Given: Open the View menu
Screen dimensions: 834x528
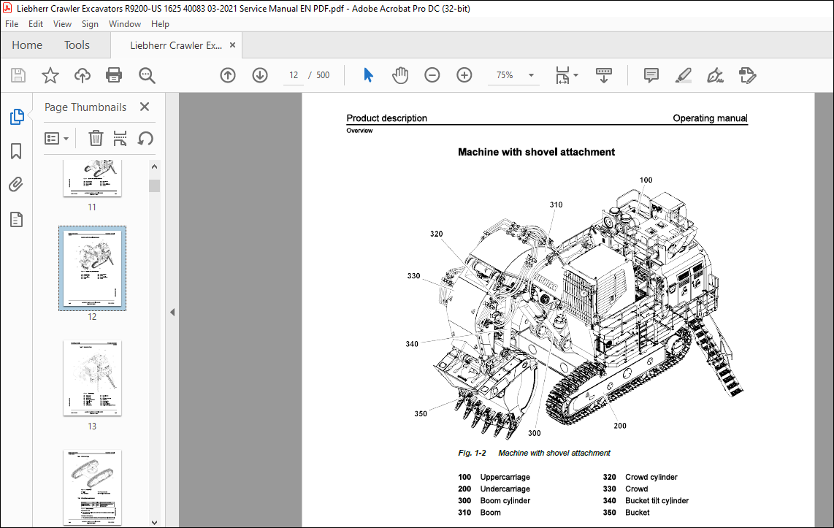Looking at the screenshot, I should point(62,24).
